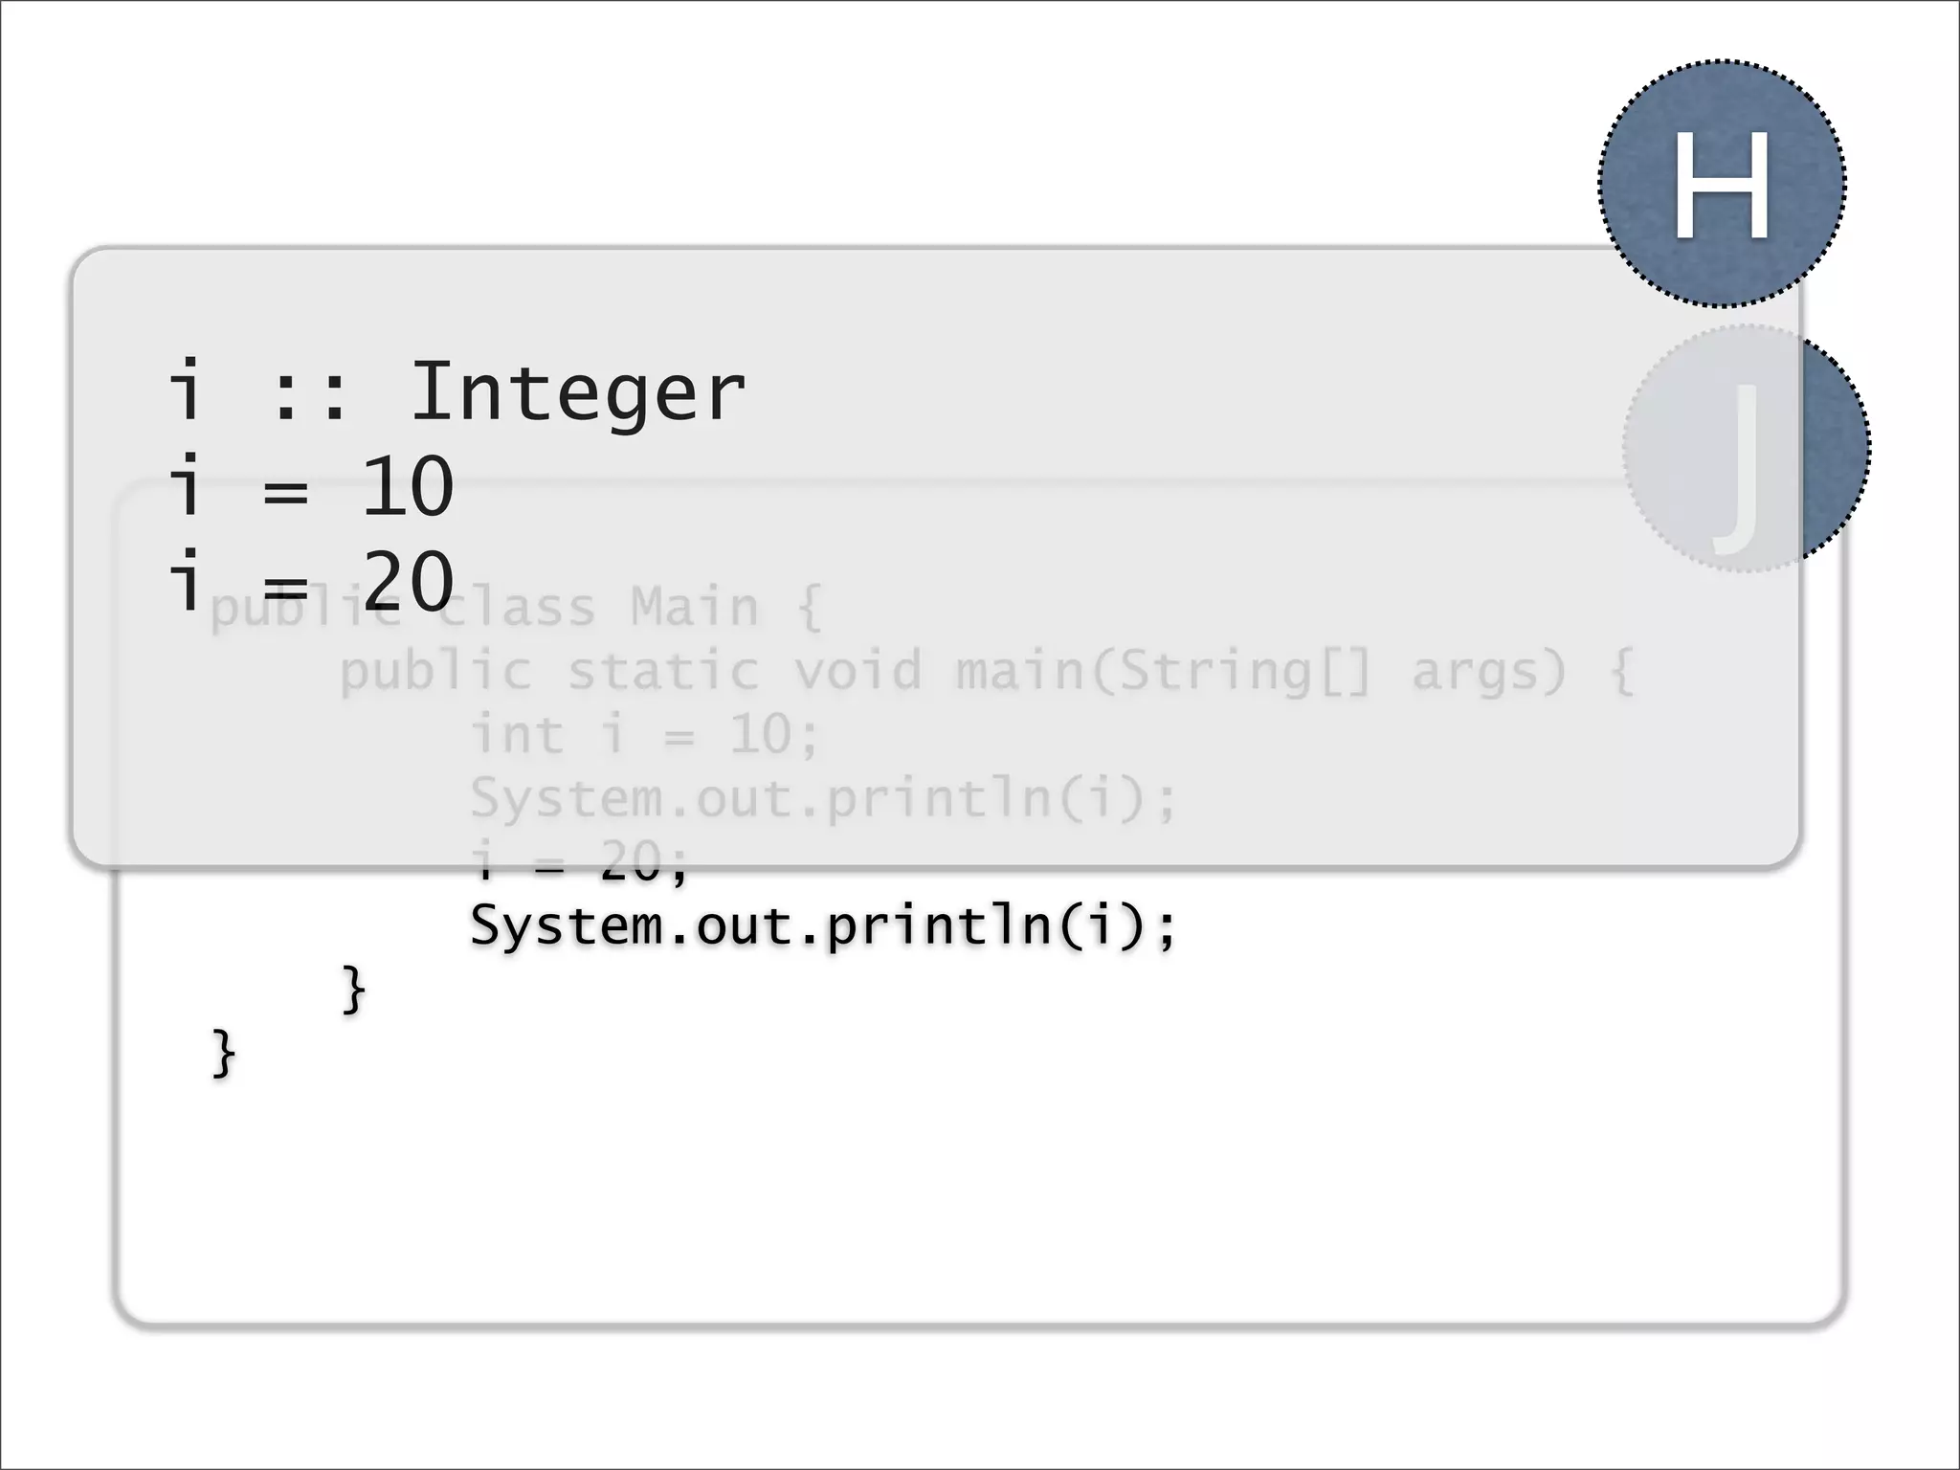The image size is (1960, 1470).
Task: Click the dark System.out.println(i); line
Action: tap(823, 926)
